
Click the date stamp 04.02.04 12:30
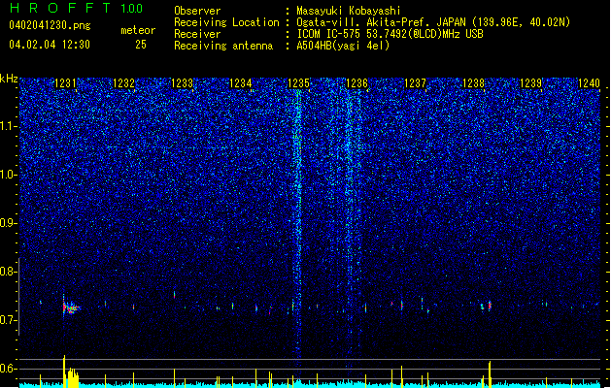point(50,45)
